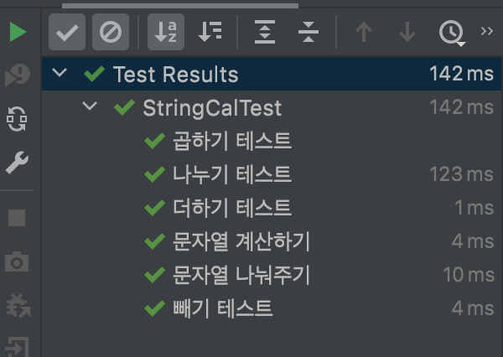Viewport: 503px width, 357px height.
Task: Show more toolbar actions chevrons
Action: [x=486, y=31]
